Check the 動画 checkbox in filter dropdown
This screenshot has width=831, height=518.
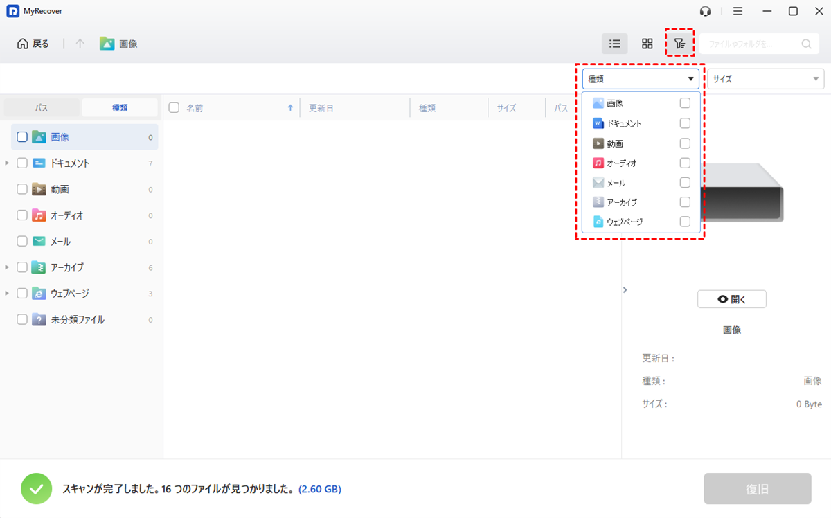(x=685, y=143)
